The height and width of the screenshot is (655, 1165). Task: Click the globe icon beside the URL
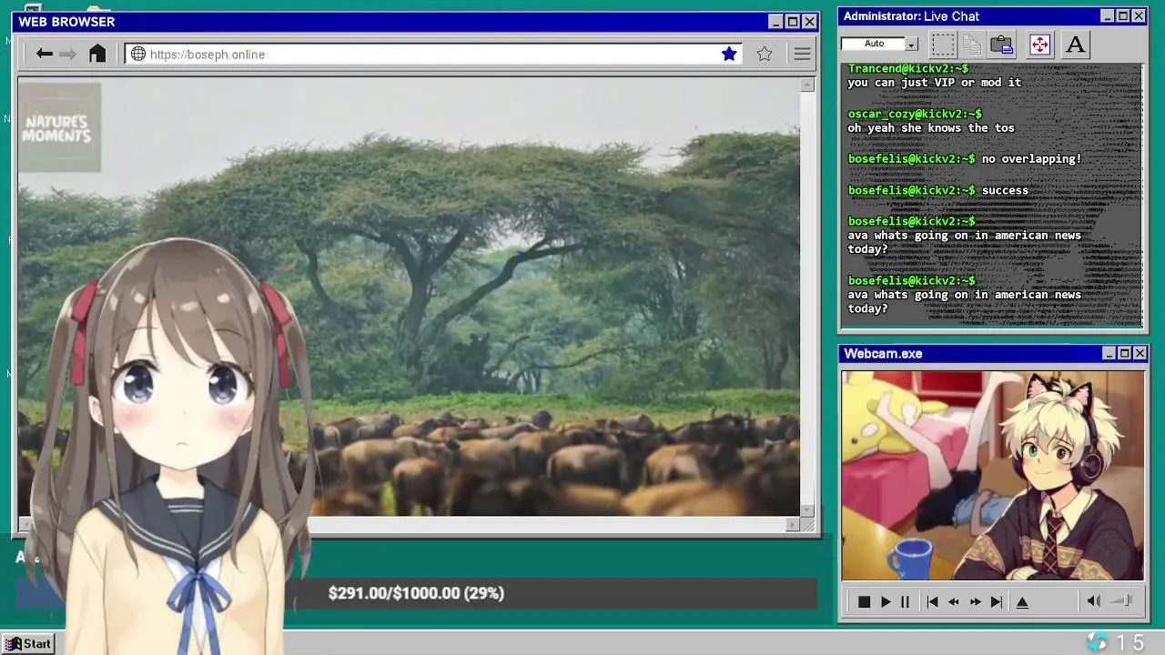point(138,55)
